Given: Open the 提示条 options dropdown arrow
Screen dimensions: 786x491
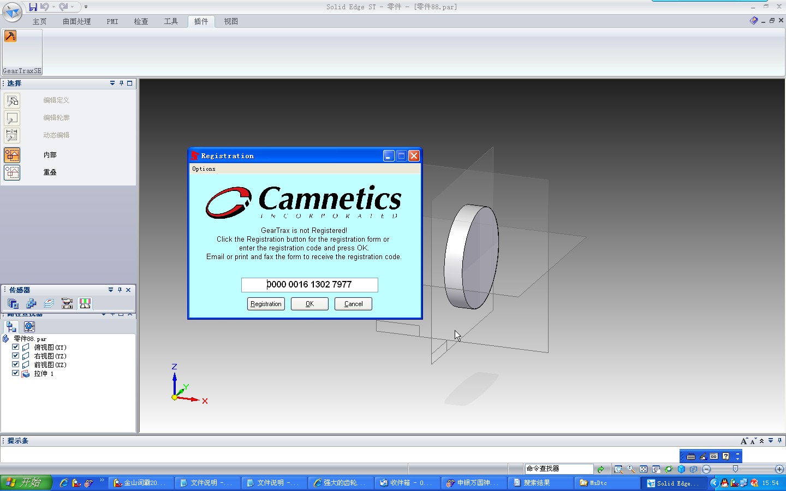Looking at the screenshot, I should pyautogui.click(x=771, y=441).
